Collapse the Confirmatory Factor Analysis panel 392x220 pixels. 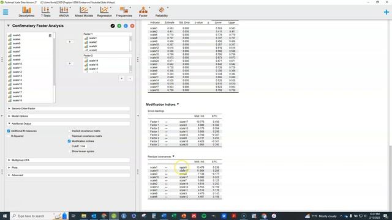tap(8, 26)
